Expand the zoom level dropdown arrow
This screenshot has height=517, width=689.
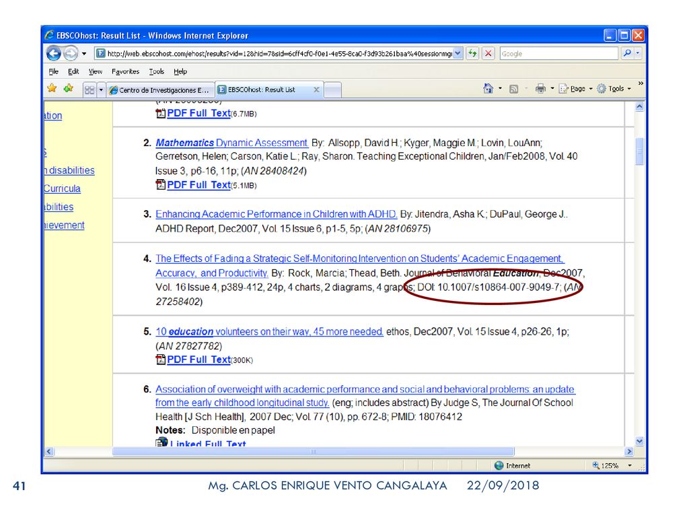pos(630,466)
